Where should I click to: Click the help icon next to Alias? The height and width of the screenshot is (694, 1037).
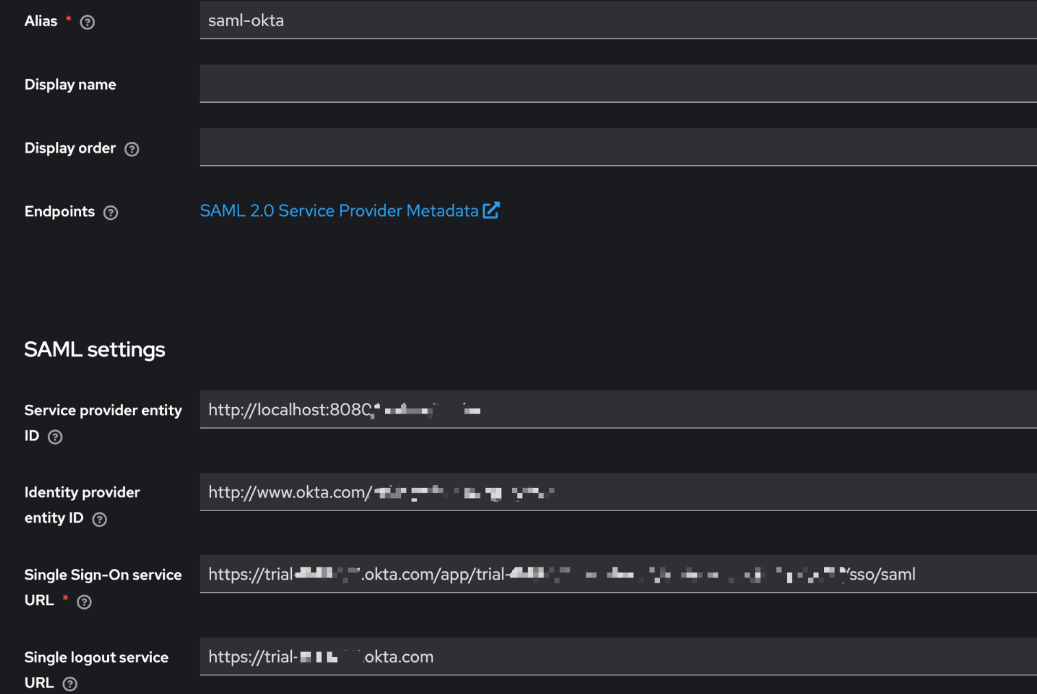87,22
